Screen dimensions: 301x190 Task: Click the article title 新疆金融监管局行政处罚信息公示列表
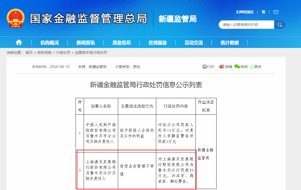146,85
